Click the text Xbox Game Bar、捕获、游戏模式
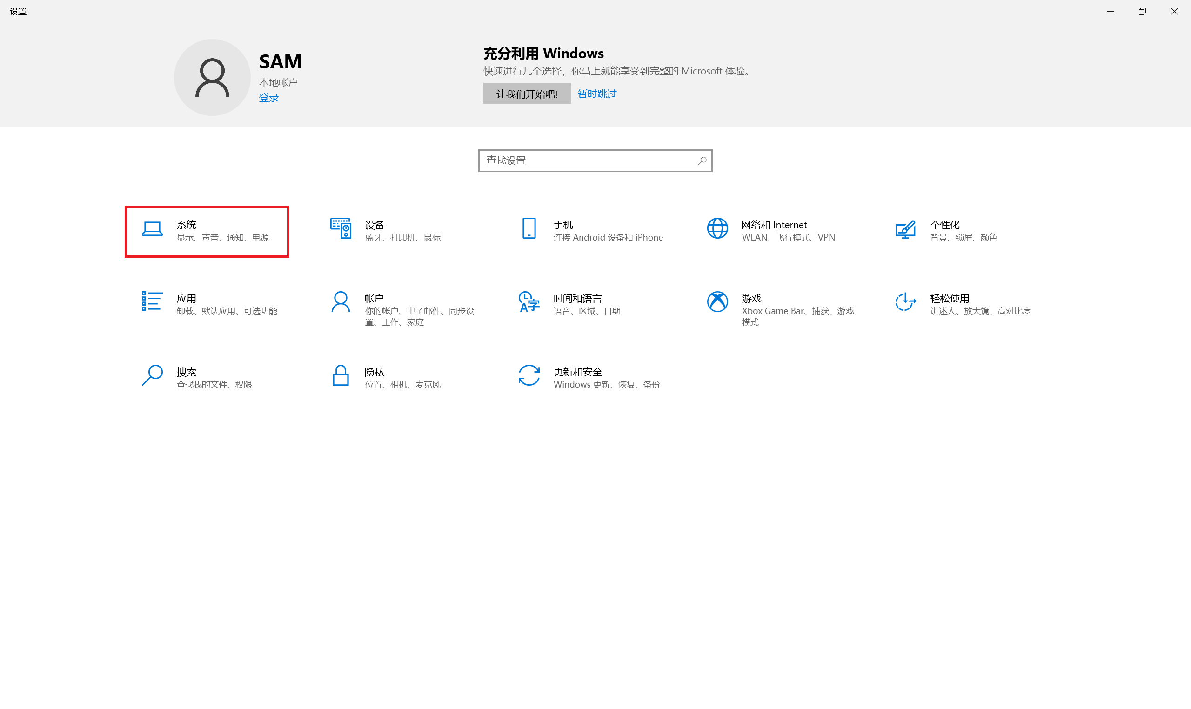 click(798, 317)
